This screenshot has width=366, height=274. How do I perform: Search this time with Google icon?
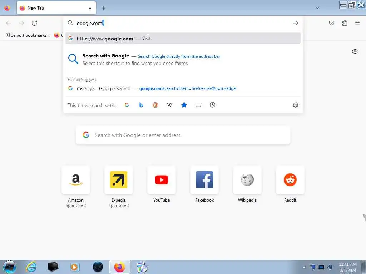127,105
